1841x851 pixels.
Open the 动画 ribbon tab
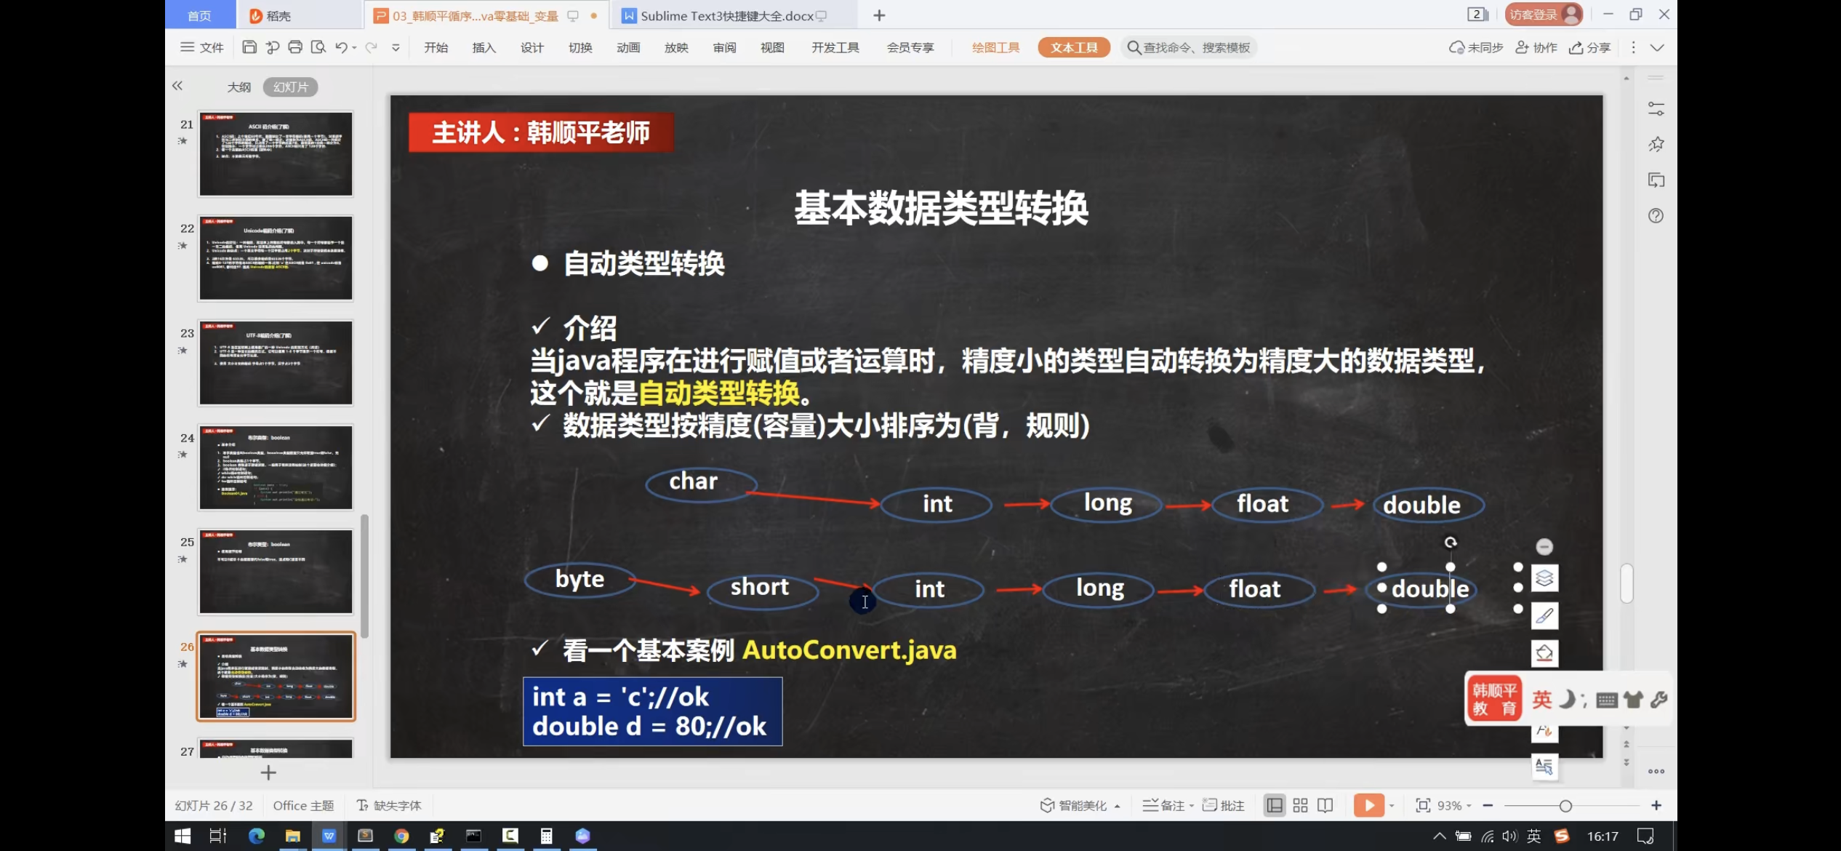click(627, 48)
